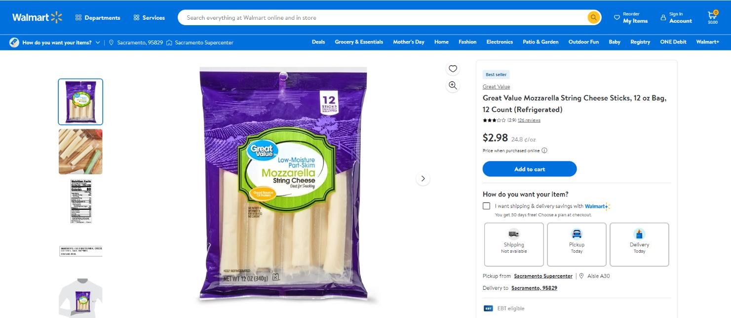Select the nutrition facts thumbnail

[x=80, y=200]
